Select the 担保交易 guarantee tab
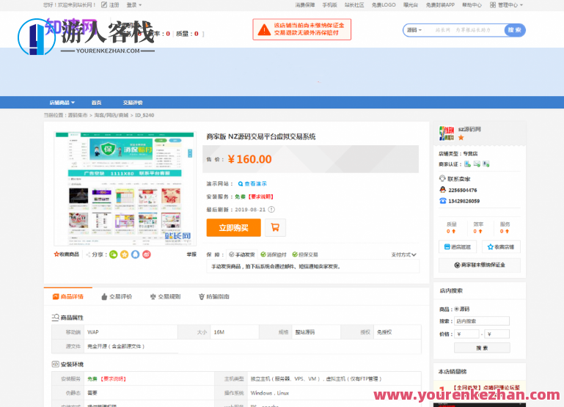Viewport: 564px width, 407px height. (304, 254)
